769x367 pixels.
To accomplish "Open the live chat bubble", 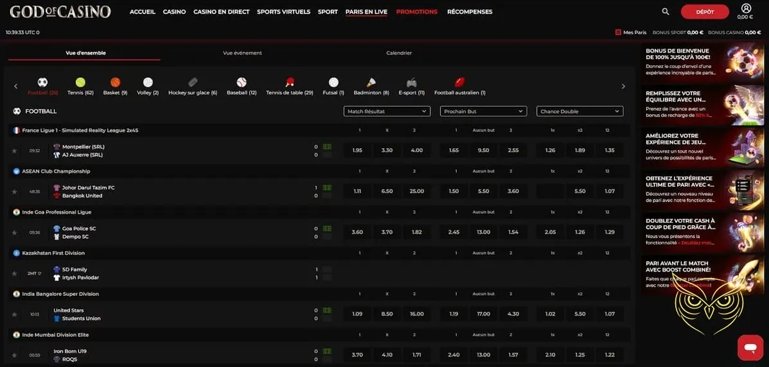I will click(750, 347).
